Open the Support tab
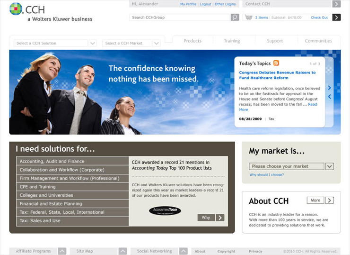Viewport: 350px width, 255px height. (x=275, y=41)
